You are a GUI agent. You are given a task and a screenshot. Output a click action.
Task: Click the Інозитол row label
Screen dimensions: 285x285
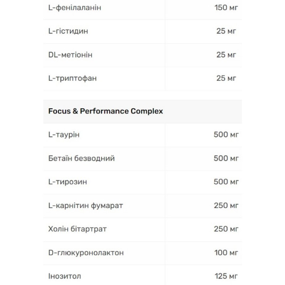click(64, 276)
